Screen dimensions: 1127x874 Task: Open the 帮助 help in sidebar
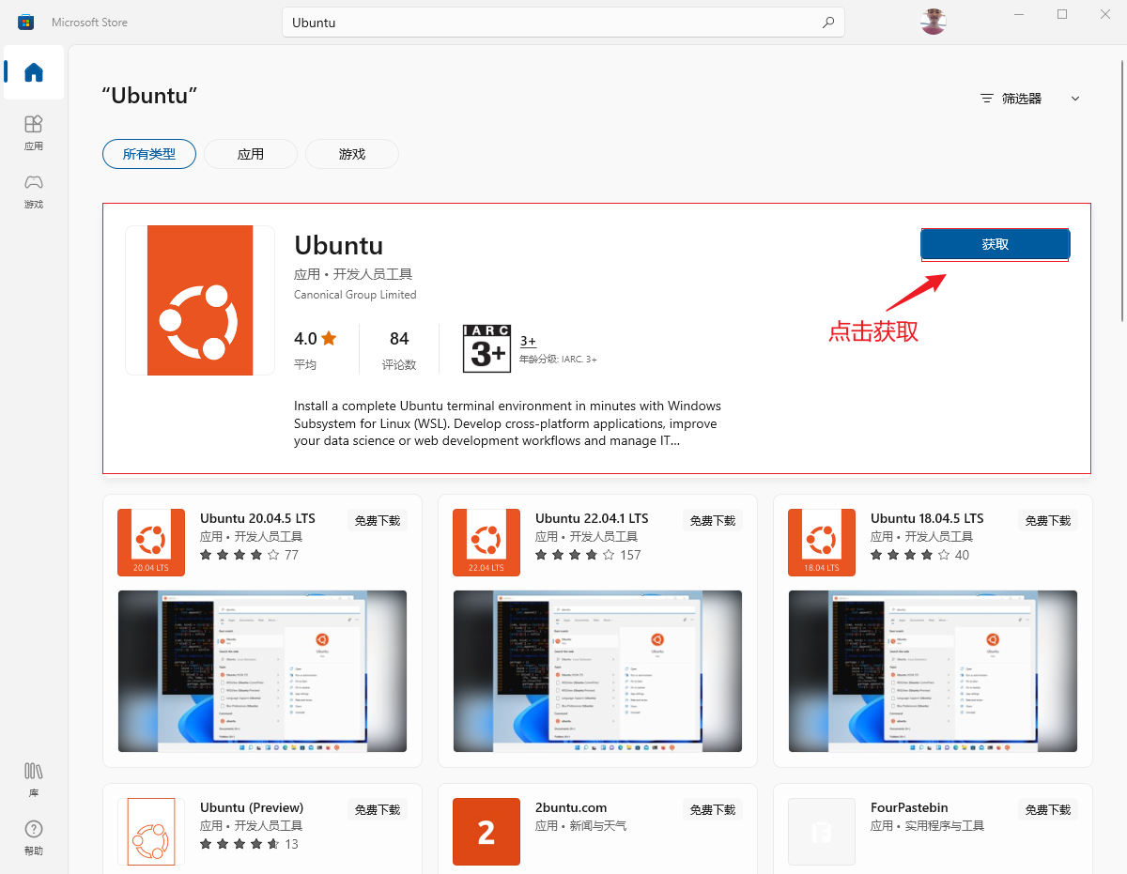(x=34, y=837)
